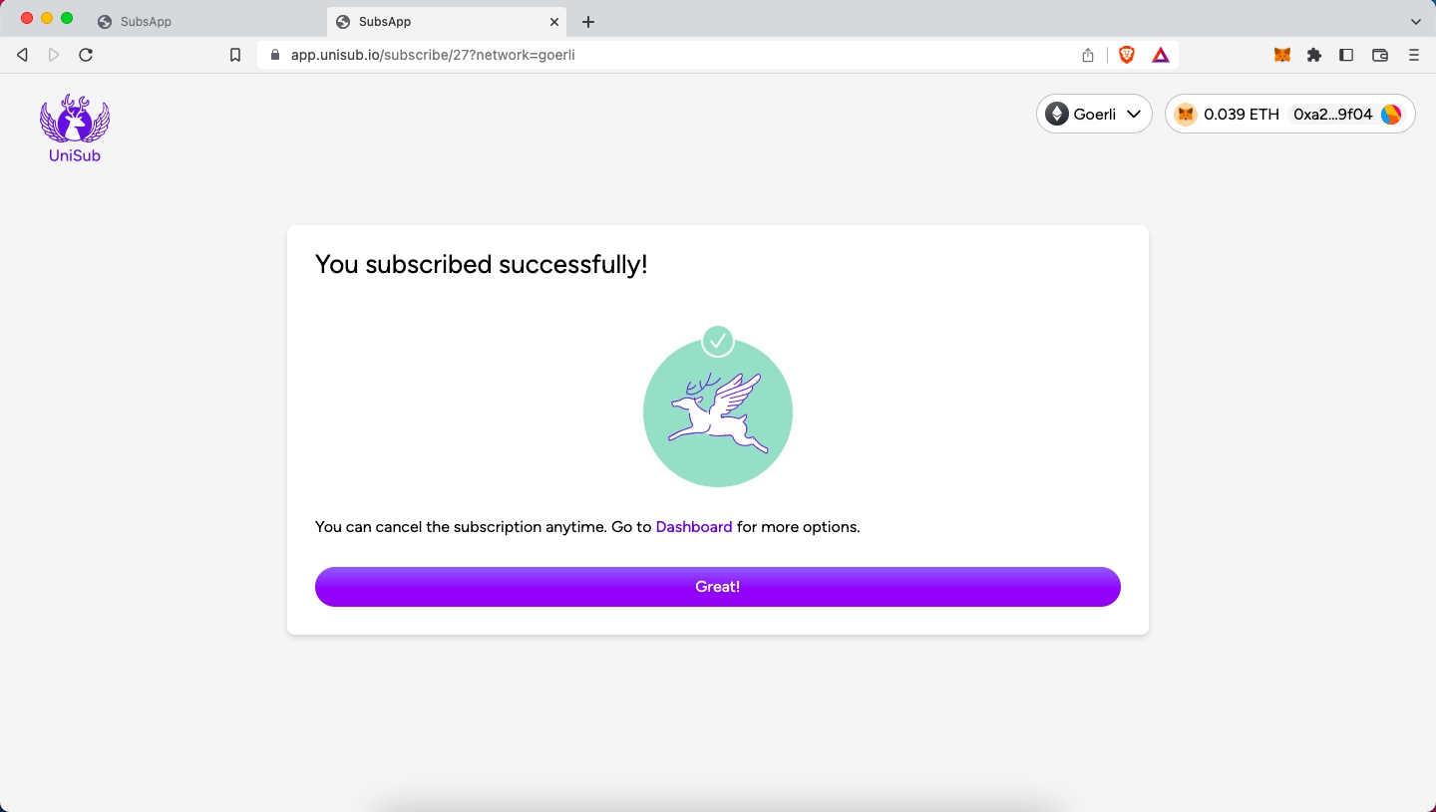This screenshot has height=812, width=1436.
Task: Click the purple Great! button
Action: (x=718, y=587)
